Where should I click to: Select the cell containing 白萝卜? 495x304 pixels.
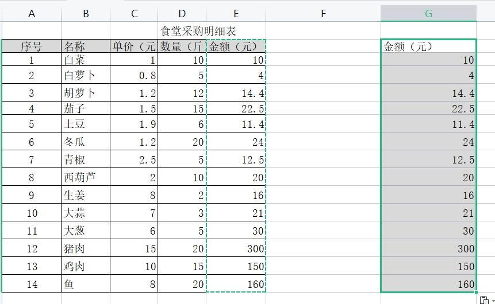point(86,75)
